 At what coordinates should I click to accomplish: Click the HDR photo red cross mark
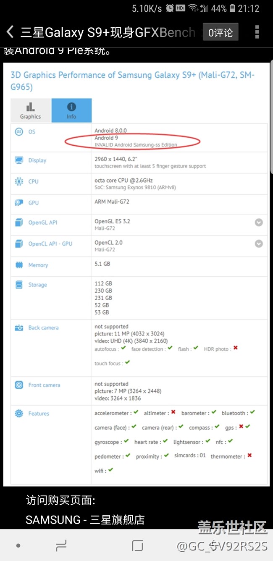click(236, 348)
